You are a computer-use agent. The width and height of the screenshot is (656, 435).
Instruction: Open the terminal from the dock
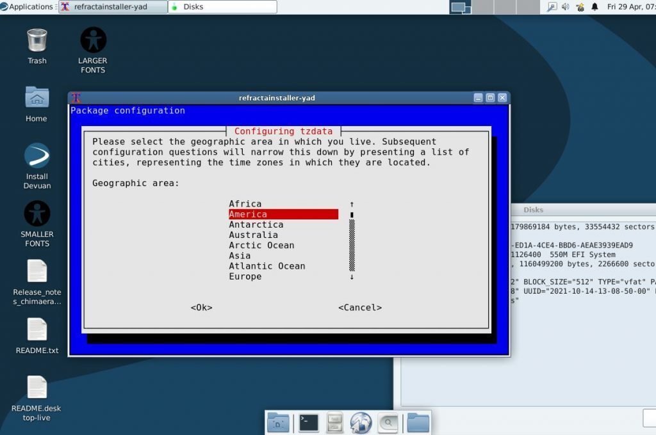[308, 422]
